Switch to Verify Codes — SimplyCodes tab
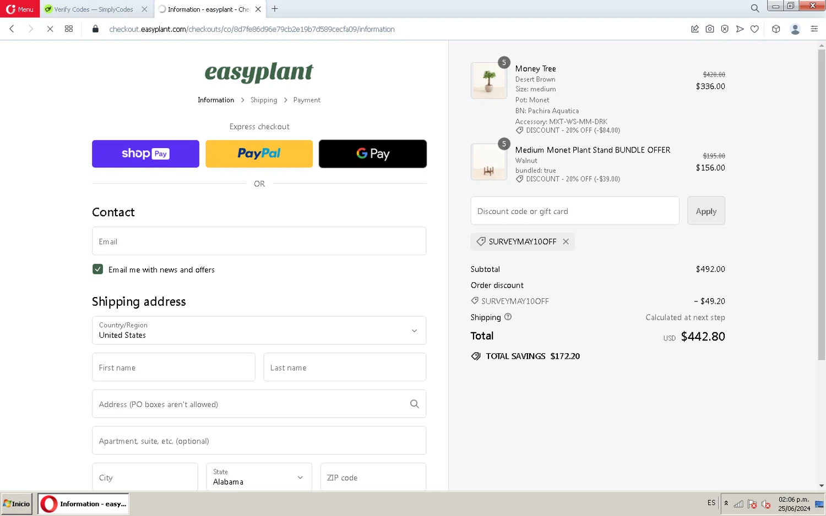This screenshot has width=826, height=516. (94, 9)
